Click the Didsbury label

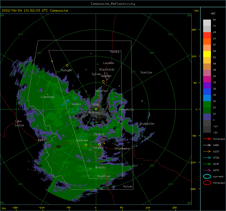point(95,112)
